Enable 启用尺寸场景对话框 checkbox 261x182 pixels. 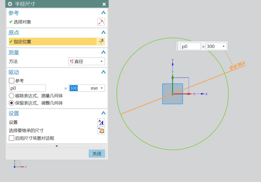click(11, 138)
